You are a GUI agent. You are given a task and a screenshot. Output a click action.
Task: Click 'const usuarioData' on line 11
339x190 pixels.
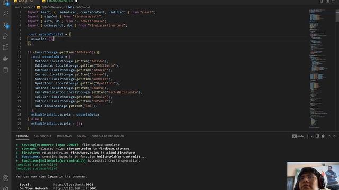(x=47, y=56)
